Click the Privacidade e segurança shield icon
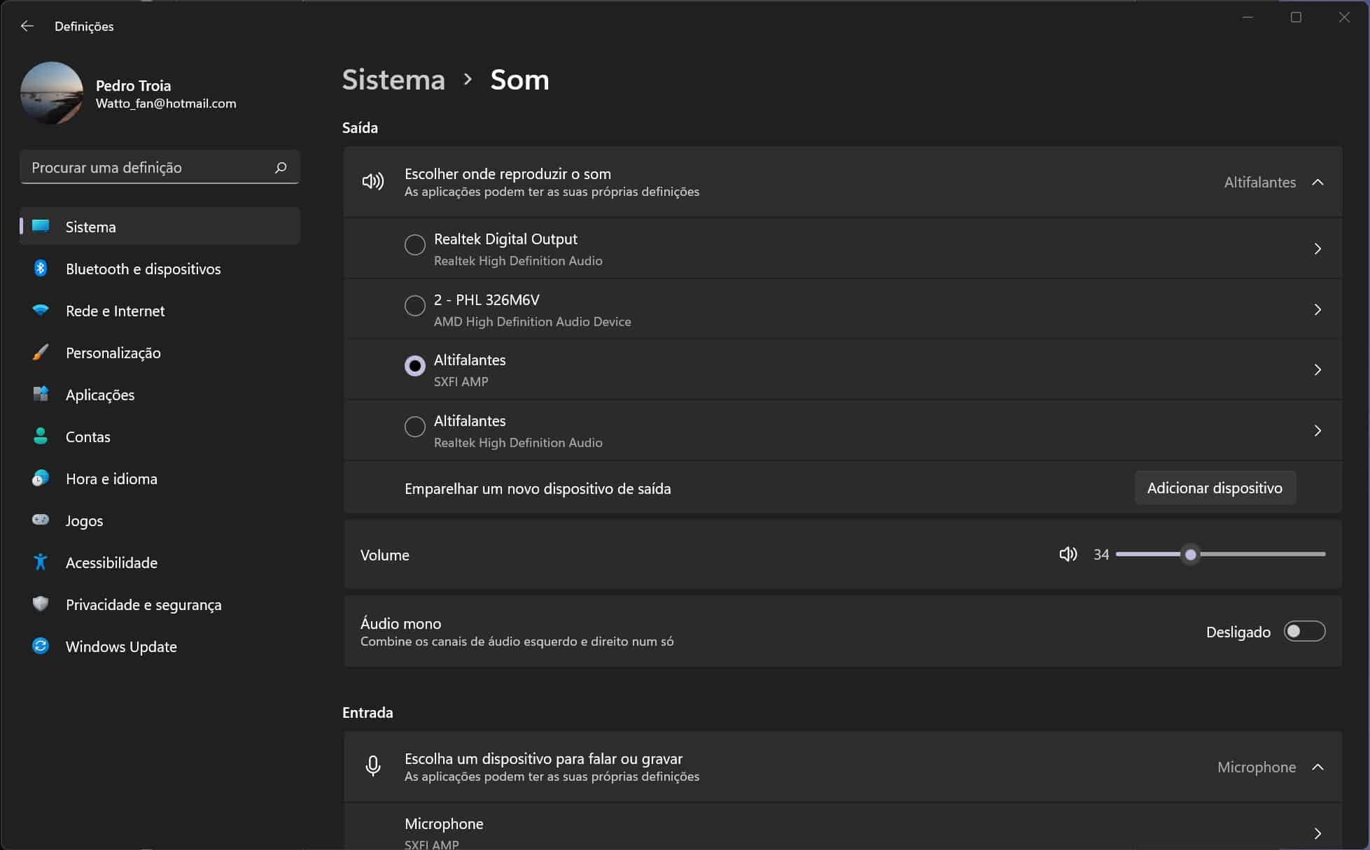Screen dimensions: 1370x850 click(x=41, y=604)
